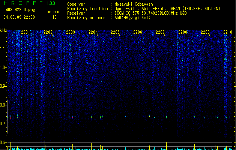Screen dimensions: 236x150
Task: Click the 0.8 kHz axis label
Action: (x=3, y=105)
